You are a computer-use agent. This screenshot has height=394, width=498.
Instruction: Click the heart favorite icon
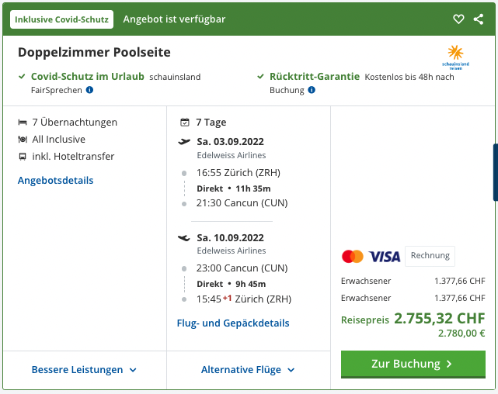458,19
